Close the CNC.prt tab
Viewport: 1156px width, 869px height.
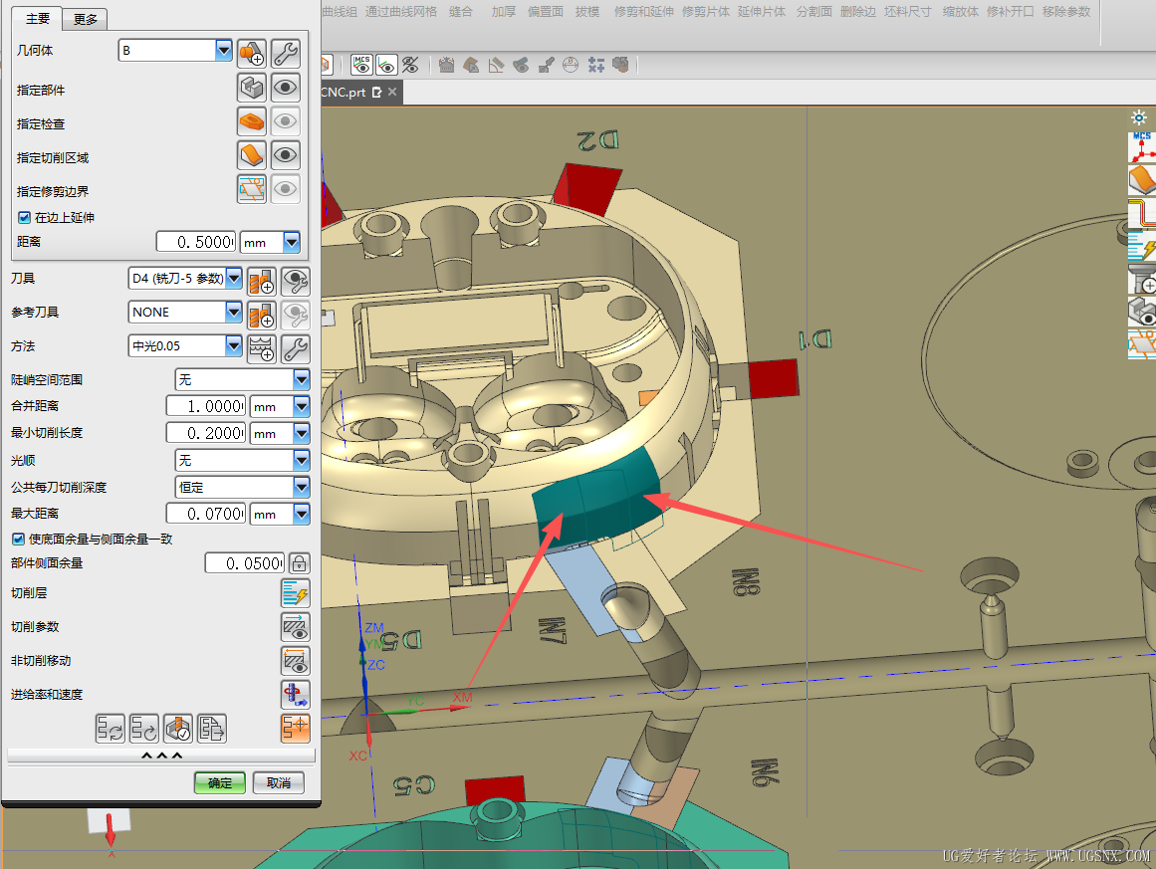[392, 92]
